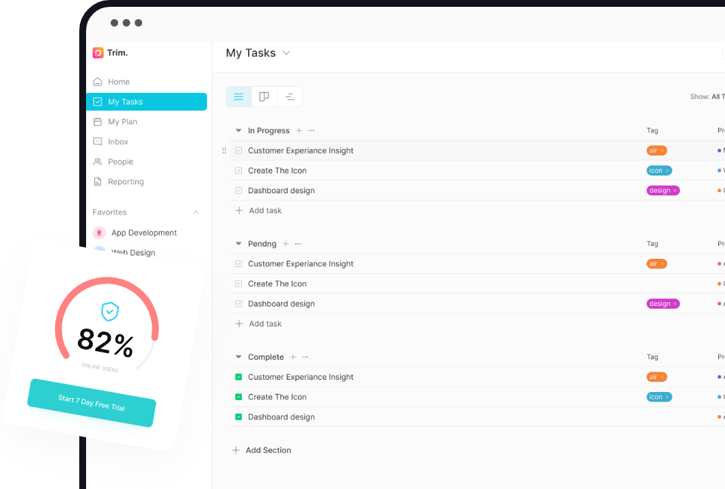
Task: Open more options beside Pendng section
Action: 298,244
